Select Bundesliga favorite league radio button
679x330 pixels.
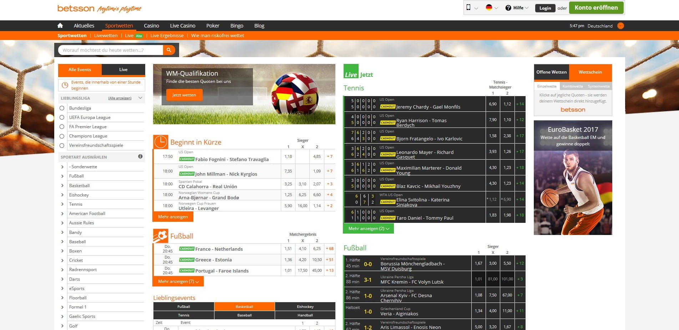click(62, 108)
